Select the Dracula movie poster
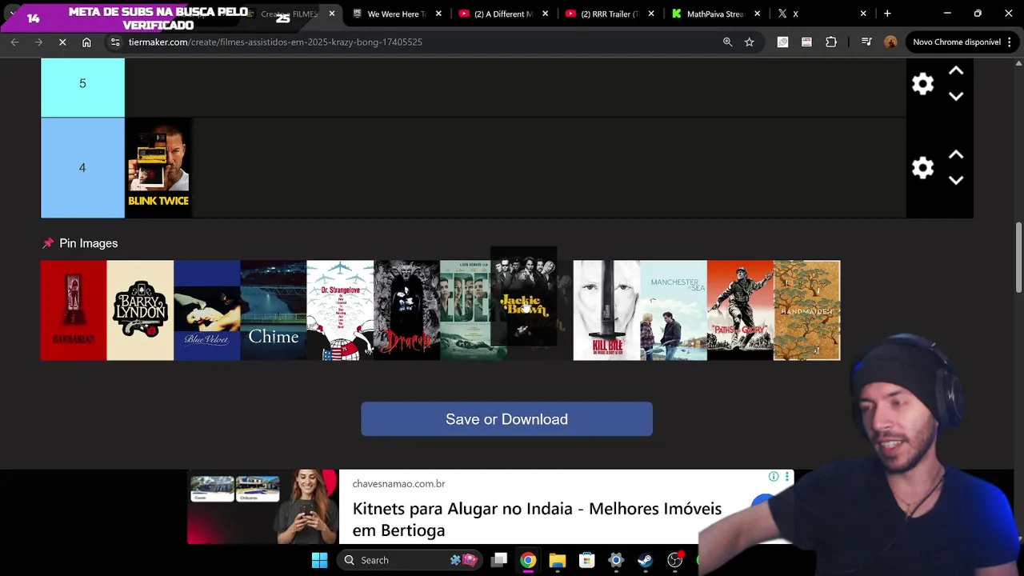The image size is (1024, 576). tap(406, 310)
